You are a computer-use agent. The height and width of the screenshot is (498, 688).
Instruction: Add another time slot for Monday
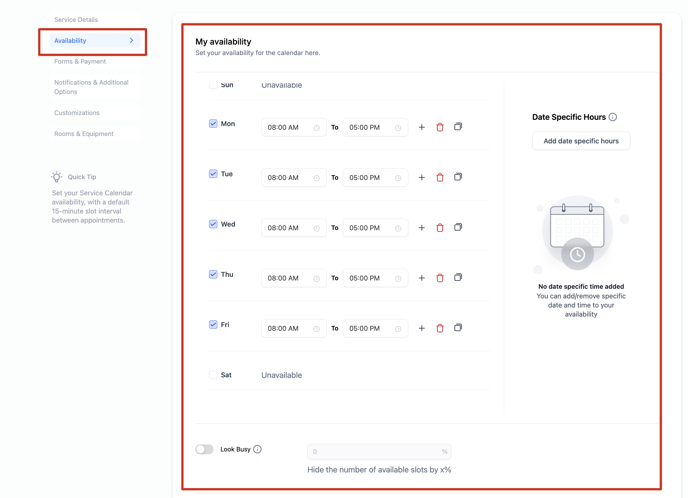click(x=422, y=127)
